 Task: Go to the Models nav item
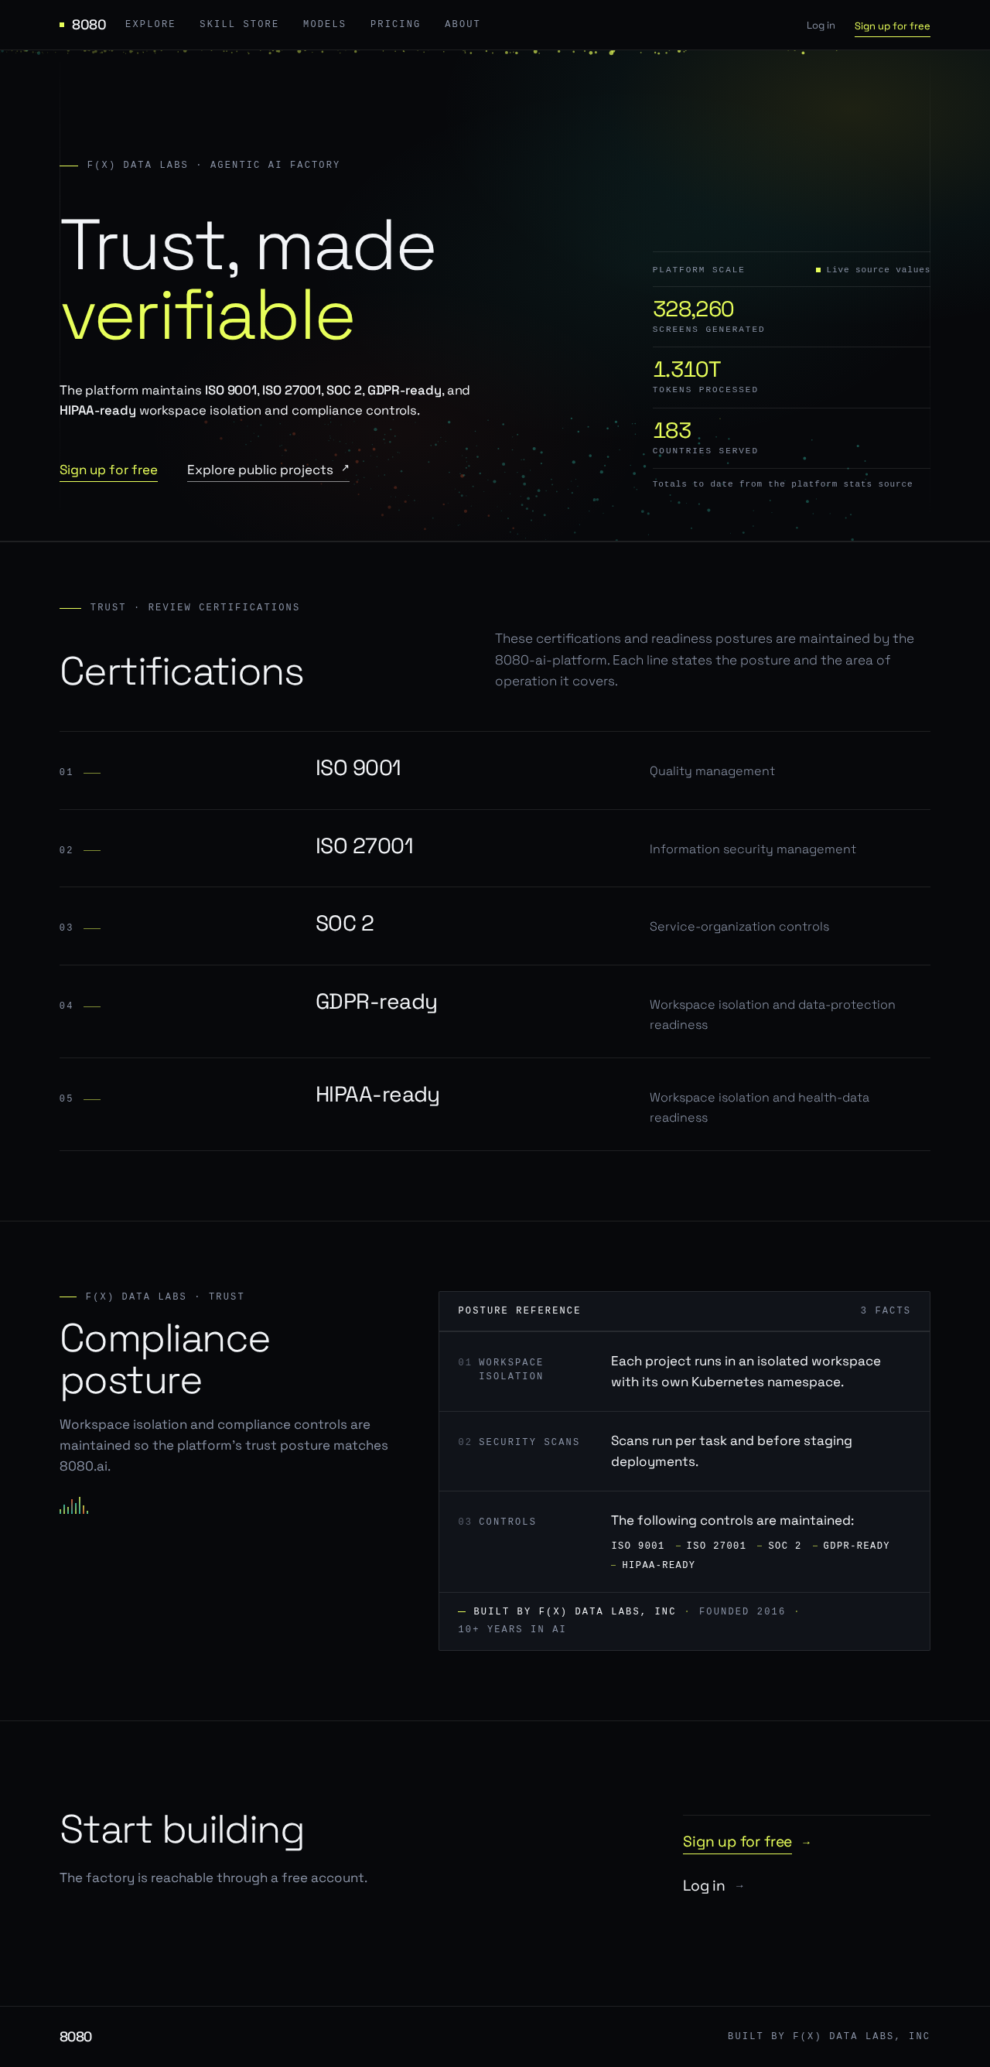pos(324,24)
